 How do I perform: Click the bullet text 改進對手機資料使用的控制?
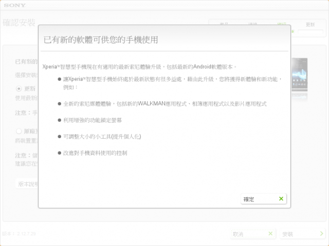tap(95, 153)
